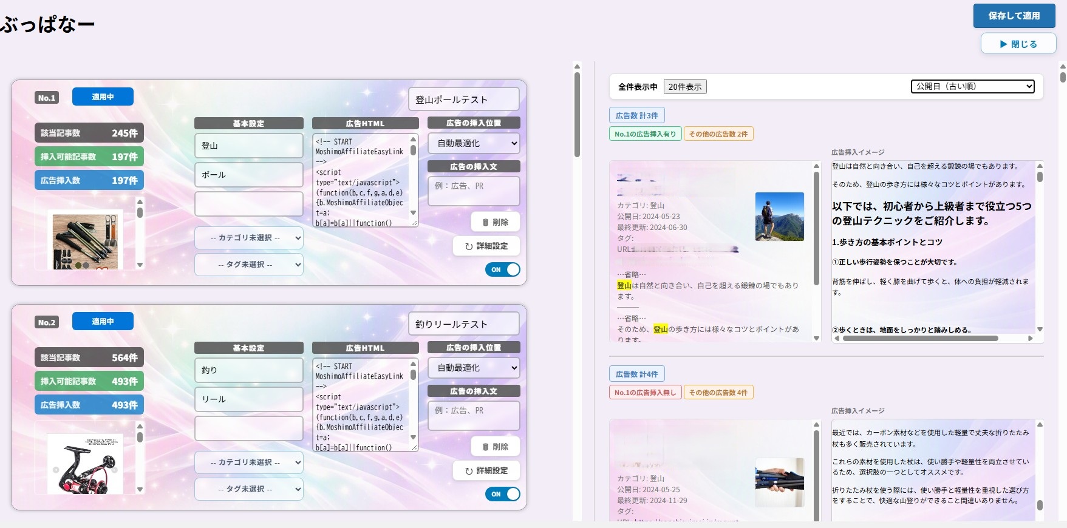Click the 保存して適用 button
The image size is (1067, 528).
tap(1014, 16)
